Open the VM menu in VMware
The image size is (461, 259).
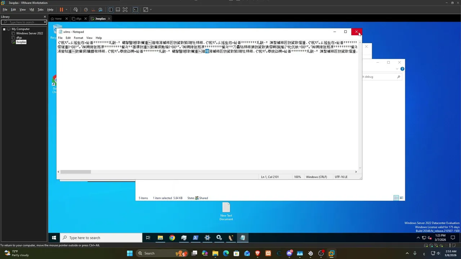pos(32,10)
